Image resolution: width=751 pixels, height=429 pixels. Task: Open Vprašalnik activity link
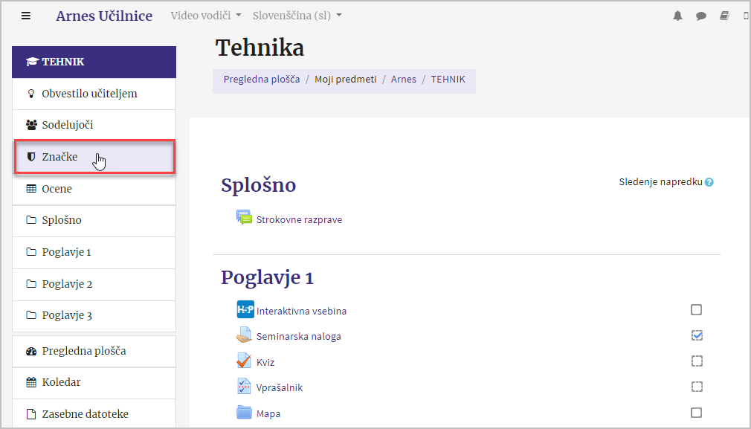tap(280, 388)
